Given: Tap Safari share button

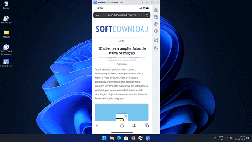Looking at the screenshot, I should pyautogui.click(x=122, y=125).
